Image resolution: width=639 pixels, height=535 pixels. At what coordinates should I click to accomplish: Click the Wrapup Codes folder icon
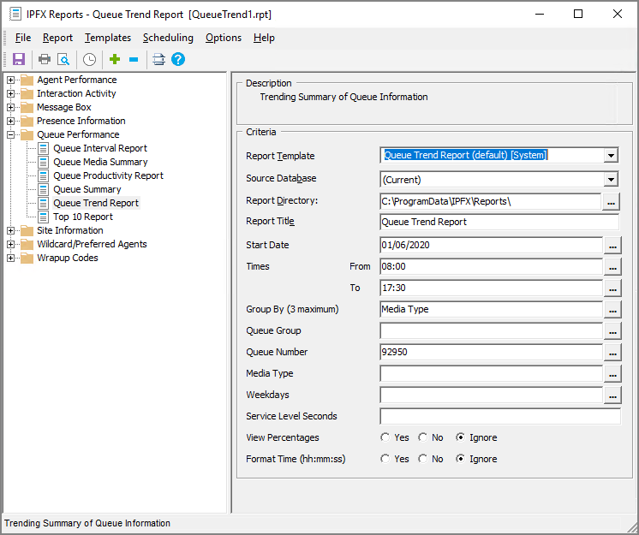coord(27,259)
